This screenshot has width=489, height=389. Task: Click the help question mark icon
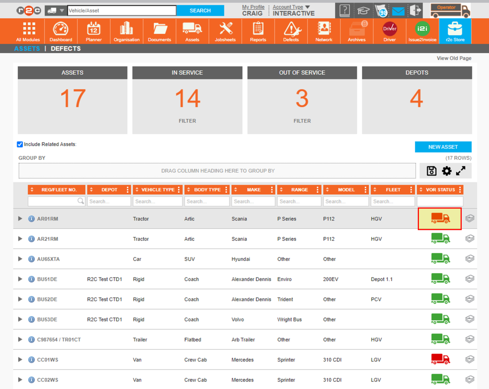(345, 11)
